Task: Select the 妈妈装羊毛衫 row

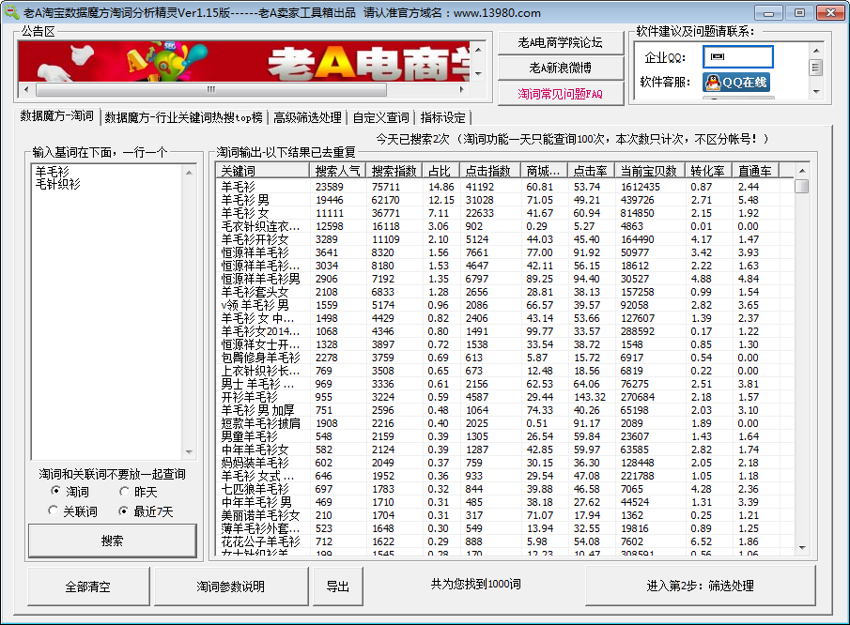Action: tap(504, 463)
